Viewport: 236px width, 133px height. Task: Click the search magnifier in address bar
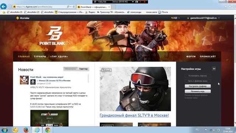68,7
